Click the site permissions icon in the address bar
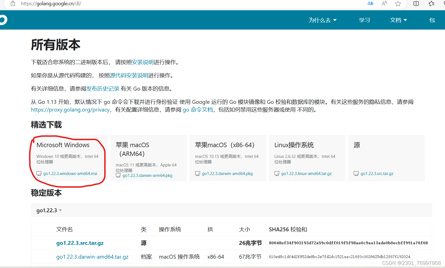This screenshot has width=445, height=268. pos(12,4)
